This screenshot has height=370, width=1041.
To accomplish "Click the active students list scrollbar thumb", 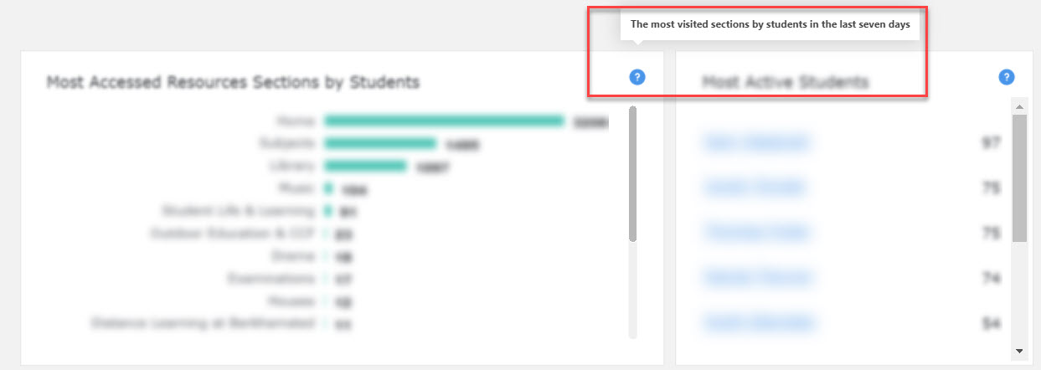I will 1019,177.
